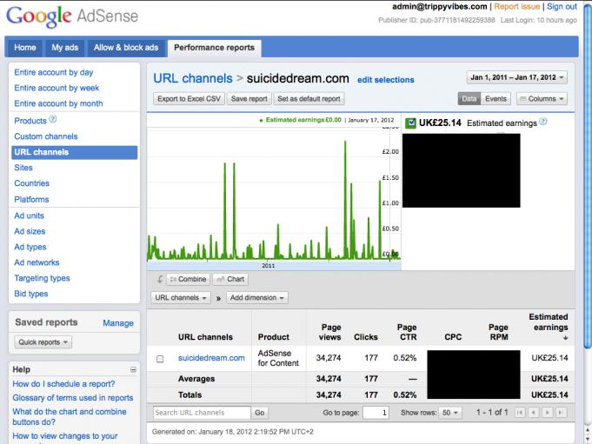Open the Estimated earnings help icon
The image size is (592, 444).
(x=543, y=122)
